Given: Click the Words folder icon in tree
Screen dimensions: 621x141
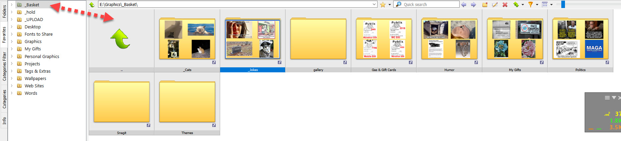Looking at the screenshot, I should (19, 93).
